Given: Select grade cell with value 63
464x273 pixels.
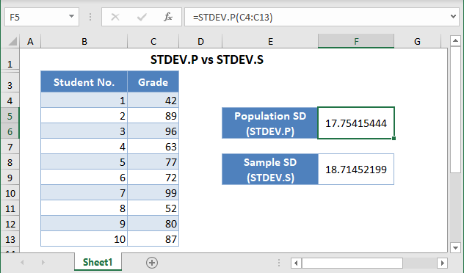Looking at the screenshot, I should pos(153,147).
